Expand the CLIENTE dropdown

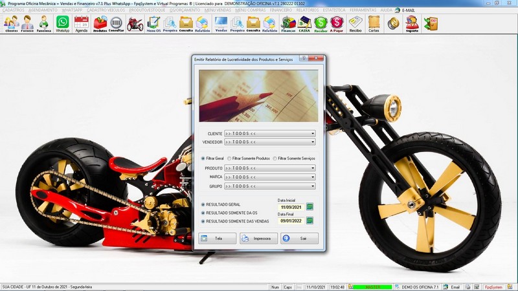(313, 134)
